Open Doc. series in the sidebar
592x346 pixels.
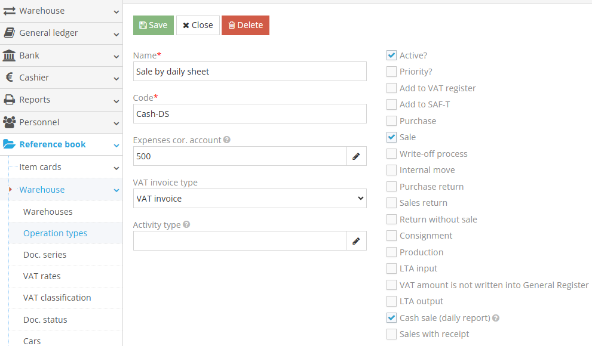[45, 255]
